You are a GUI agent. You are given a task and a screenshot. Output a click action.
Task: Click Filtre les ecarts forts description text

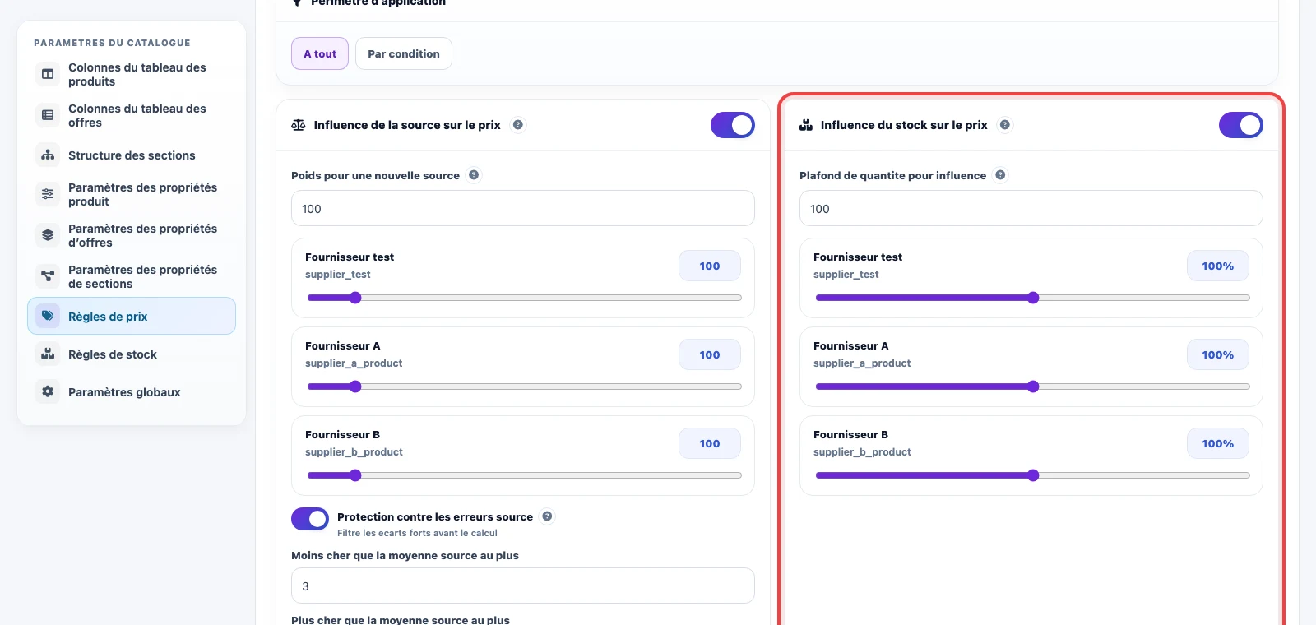click(417, 533)
